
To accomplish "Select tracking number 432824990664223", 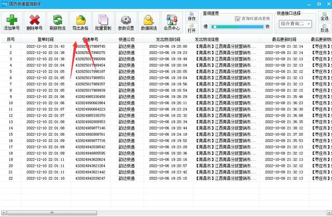I will pos(90,109).
